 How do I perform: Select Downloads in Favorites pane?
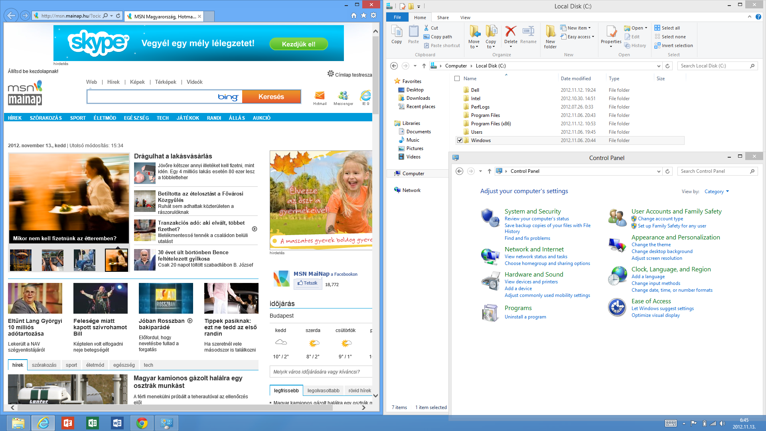click(418, 98)
